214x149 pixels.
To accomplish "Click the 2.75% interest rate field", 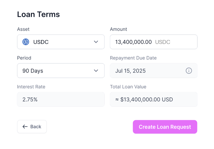I will (x=61, y=99).
